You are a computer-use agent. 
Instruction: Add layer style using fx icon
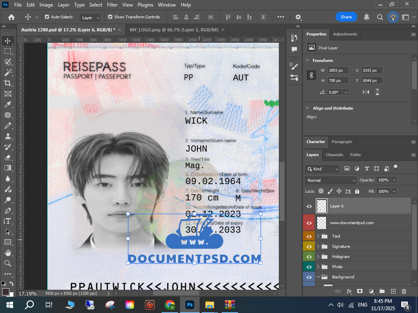coord(349,291)
